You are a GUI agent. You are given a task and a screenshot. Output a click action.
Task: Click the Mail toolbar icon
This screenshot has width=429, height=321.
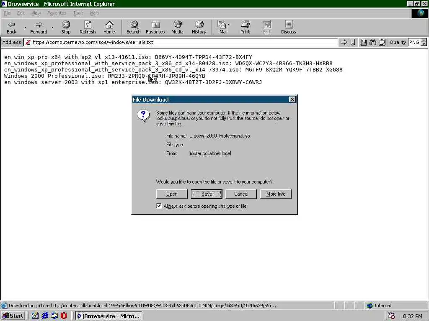222,27
